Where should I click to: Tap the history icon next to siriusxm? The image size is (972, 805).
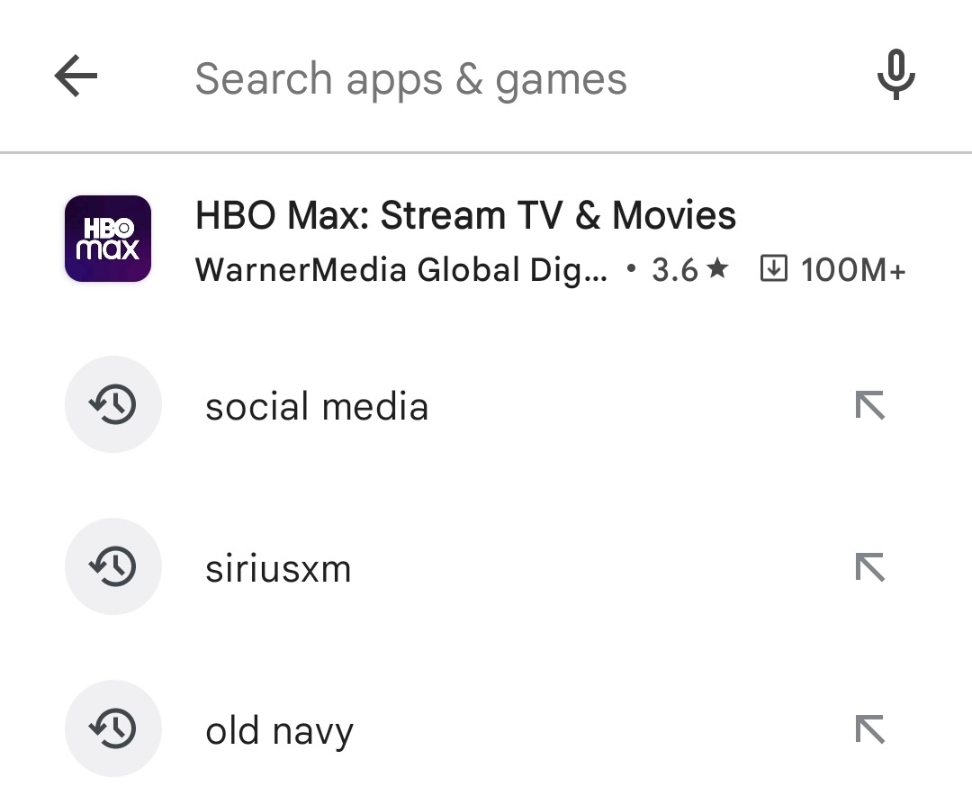tap(113, 566)
